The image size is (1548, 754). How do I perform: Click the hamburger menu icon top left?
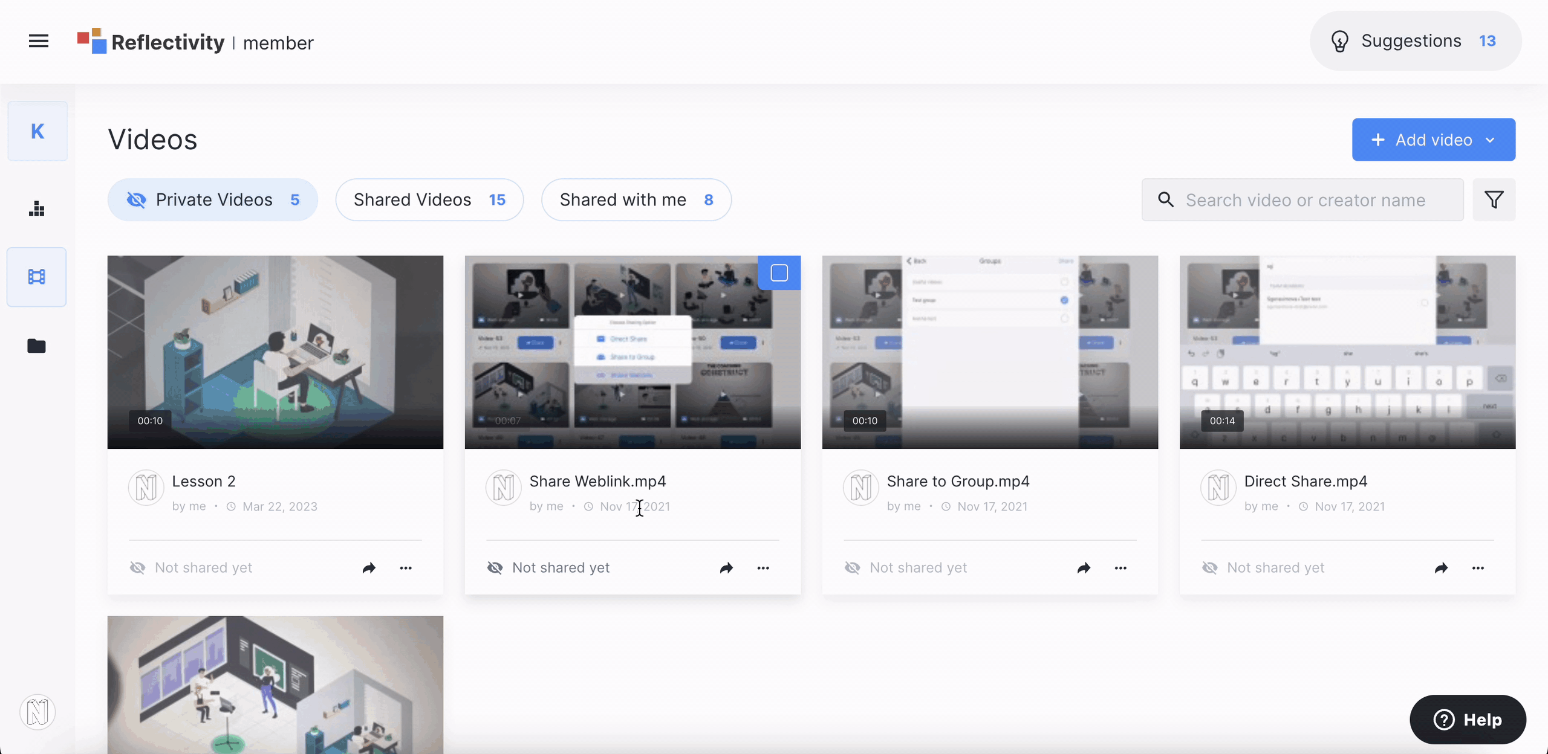pyautogui.click(x=39, y=42)
